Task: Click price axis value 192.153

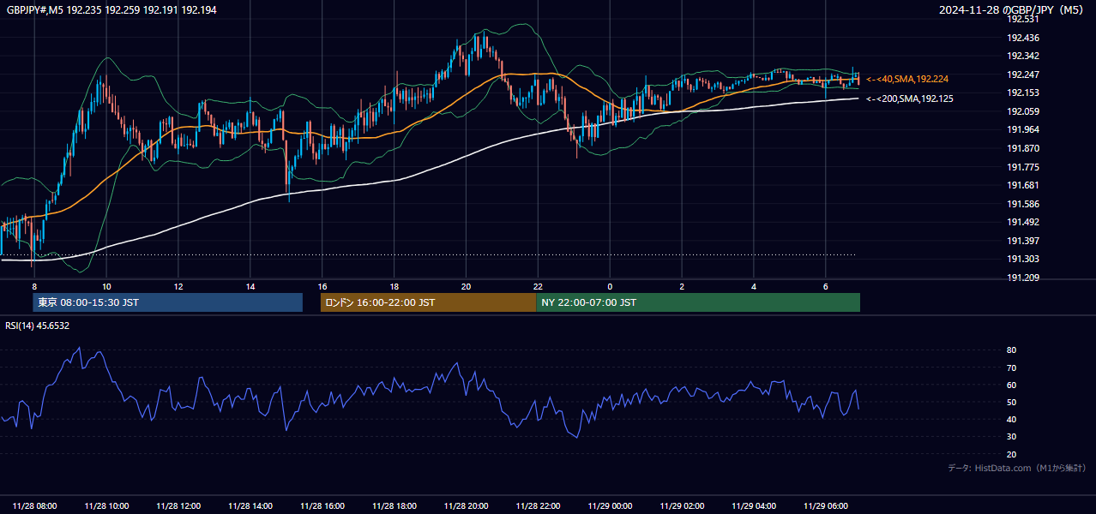Action: click(1023, 93)
